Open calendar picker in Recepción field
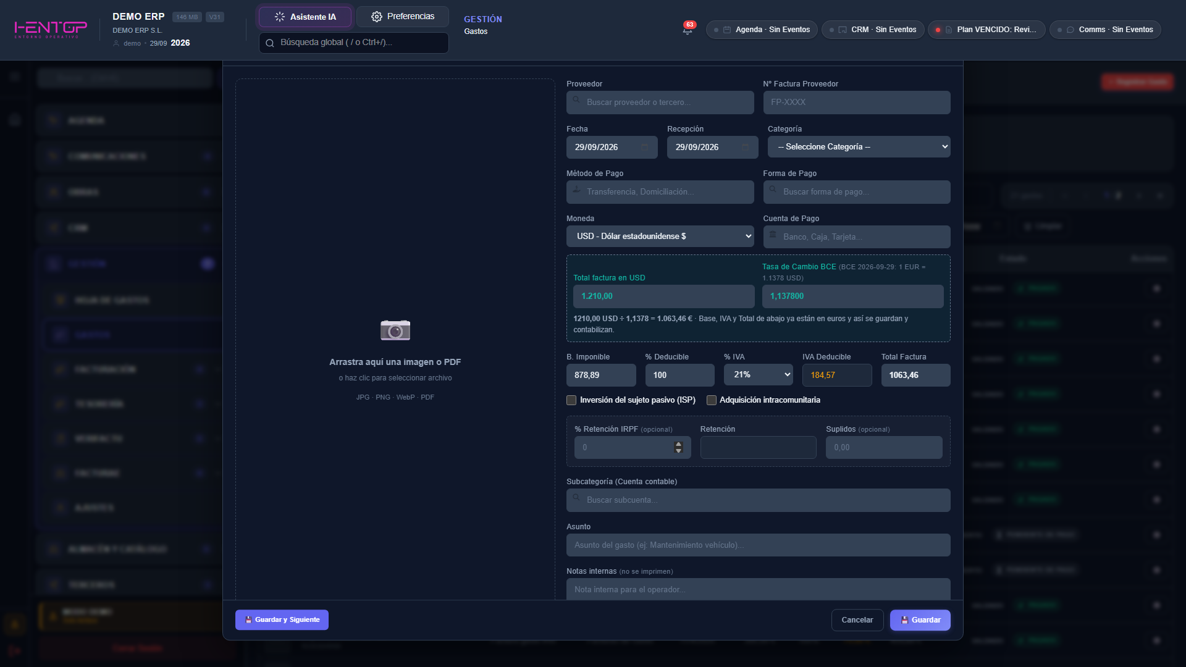Viewport: 1186px width, 667px height. (x=746, y=147)
